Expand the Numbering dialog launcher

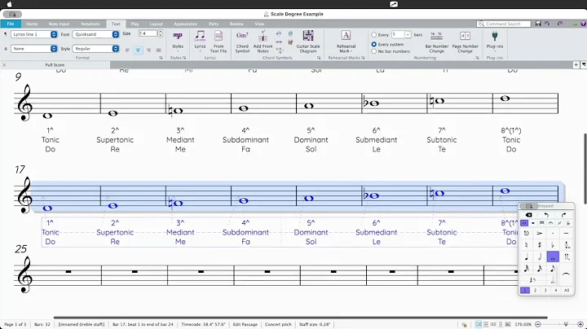[x=477, y=58]
